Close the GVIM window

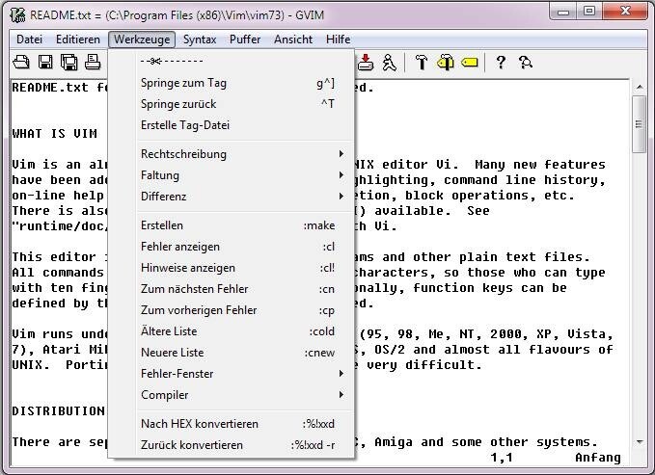(625, 12)
